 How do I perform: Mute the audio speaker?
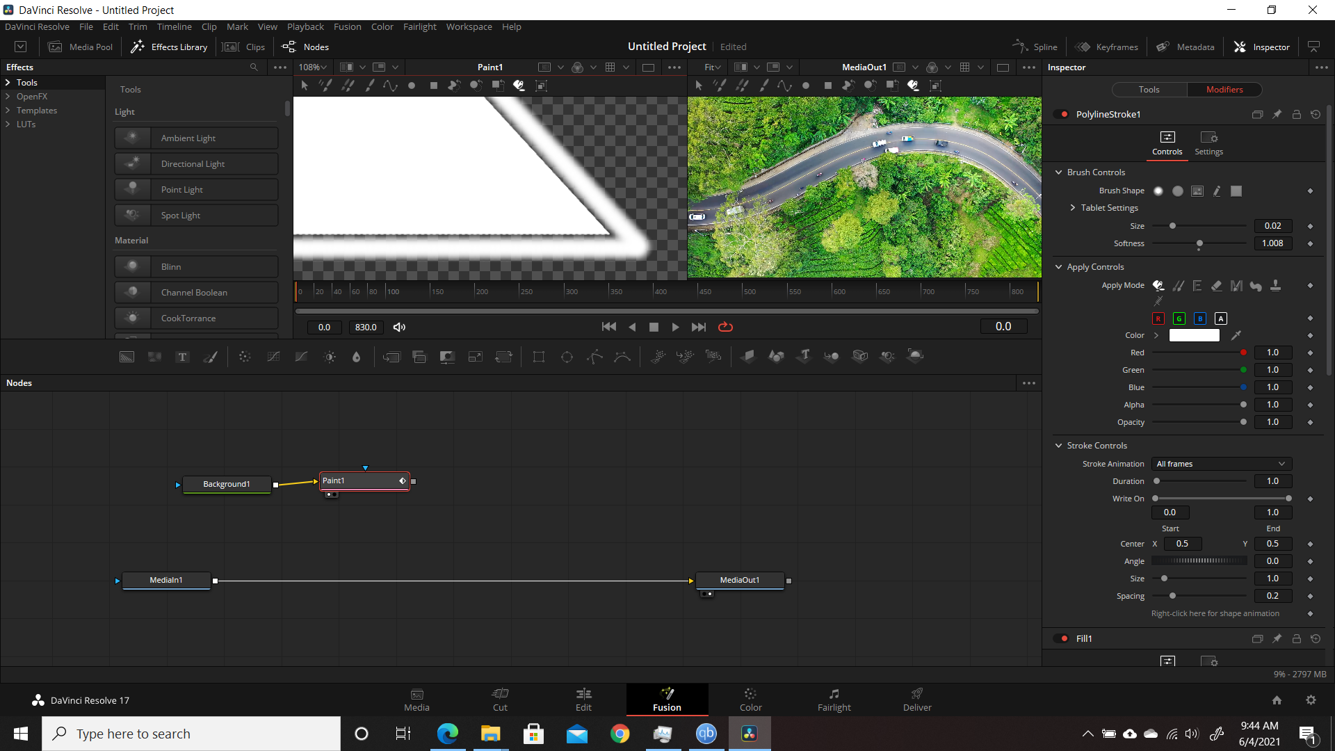(400, 327)
